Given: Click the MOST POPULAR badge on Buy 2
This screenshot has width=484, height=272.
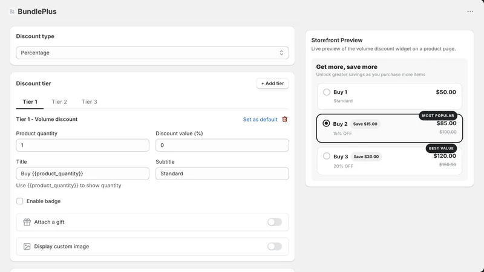Looking at the screenshot, I should coord(438,115).
